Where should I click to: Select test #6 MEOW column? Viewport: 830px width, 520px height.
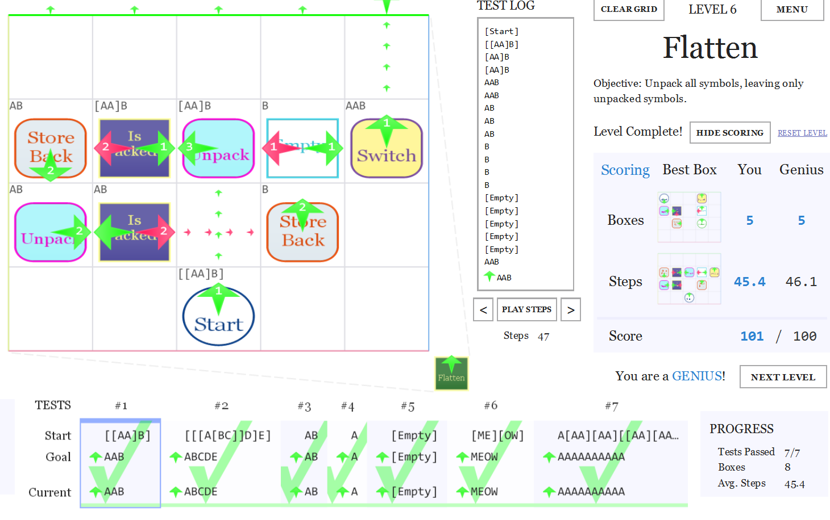(x=491, y=463)
